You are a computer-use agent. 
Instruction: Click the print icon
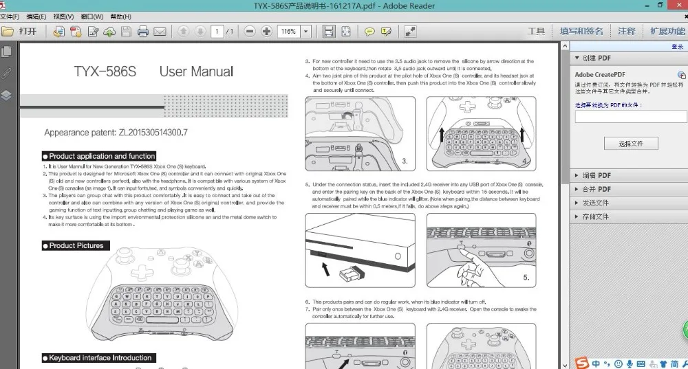(x=143, y=32)
